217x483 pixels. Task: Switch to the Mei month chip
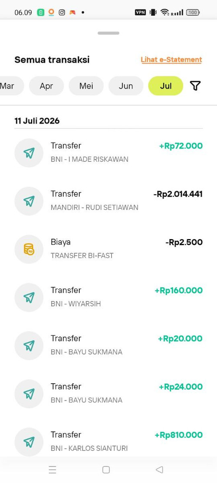[86, 85]
